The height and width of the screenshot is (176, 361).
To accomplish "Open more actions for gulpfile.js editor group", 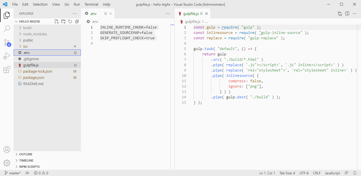I will click(x=354, y=14).
